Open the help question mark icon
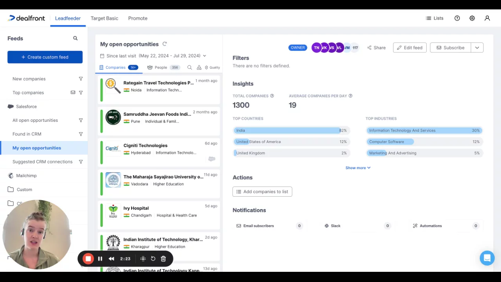Screen dimensions: 501x282 (x=457, y=18)
